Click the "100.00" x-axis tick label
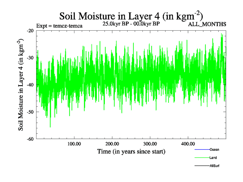 [x=74, y=143]
